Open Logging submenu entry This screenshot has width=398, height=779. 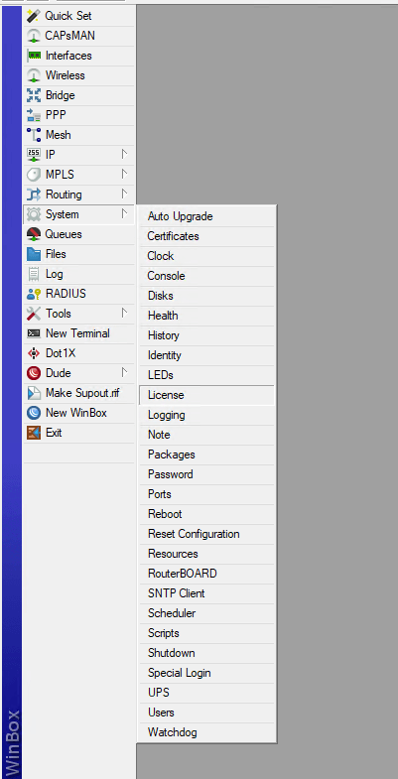[206, 416]
